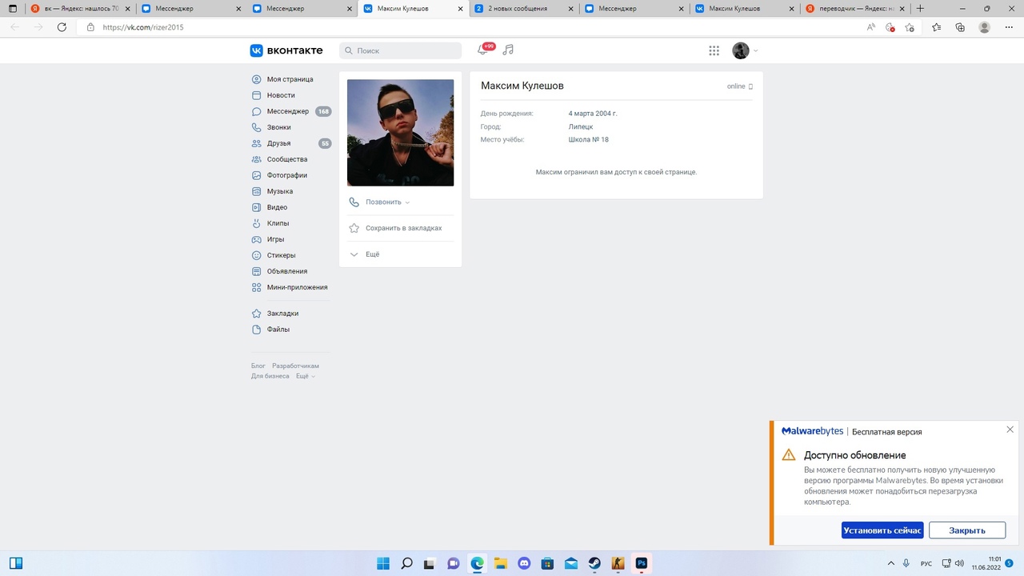Go to Friends in the sidebar

click(278, 143)
